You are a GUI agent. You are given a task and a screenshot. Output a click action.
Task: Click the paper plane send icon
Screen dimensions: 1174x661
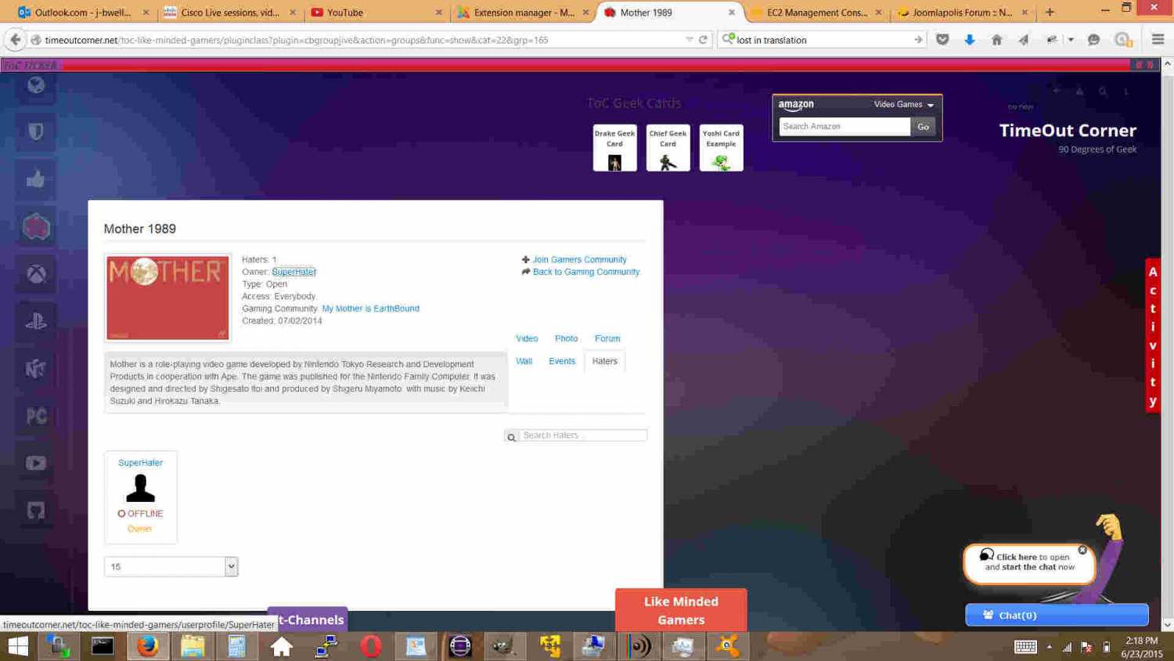tap(1024, 39)
